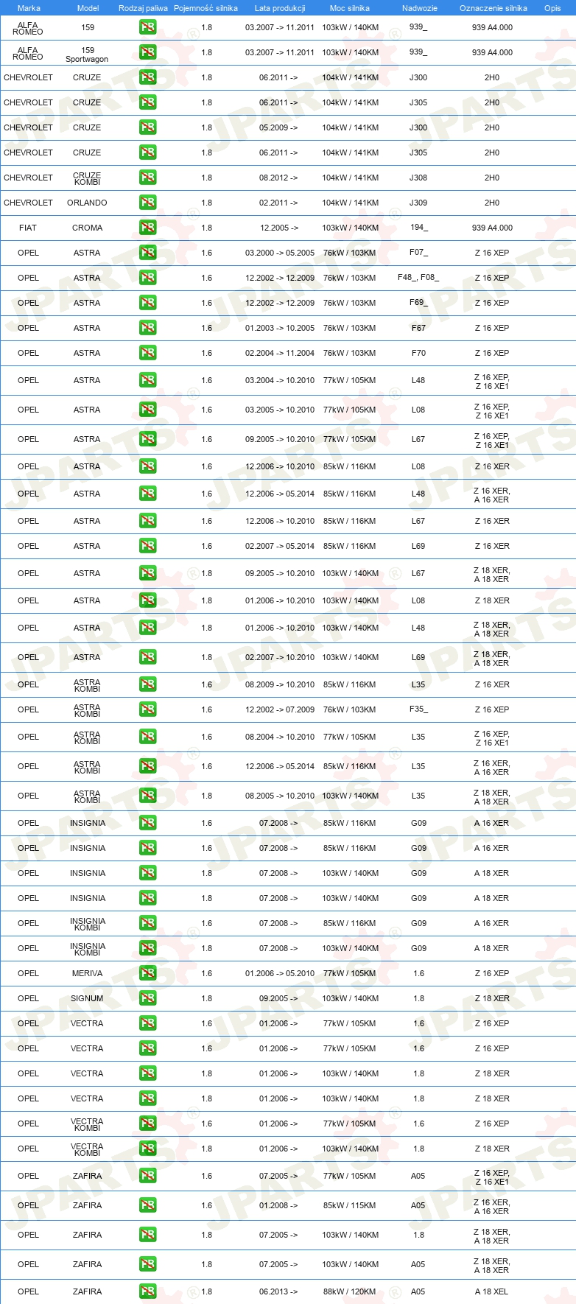Click the body code J309
This screenshot has width=576, height=1304.
pos(418,203)
